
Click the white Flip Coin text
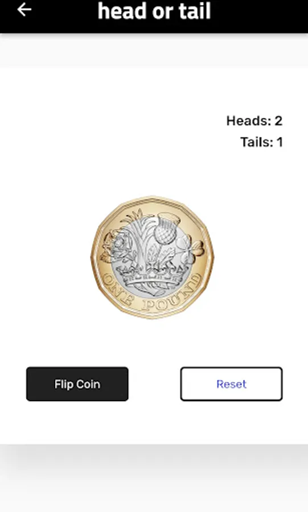(x=77, y=385)
